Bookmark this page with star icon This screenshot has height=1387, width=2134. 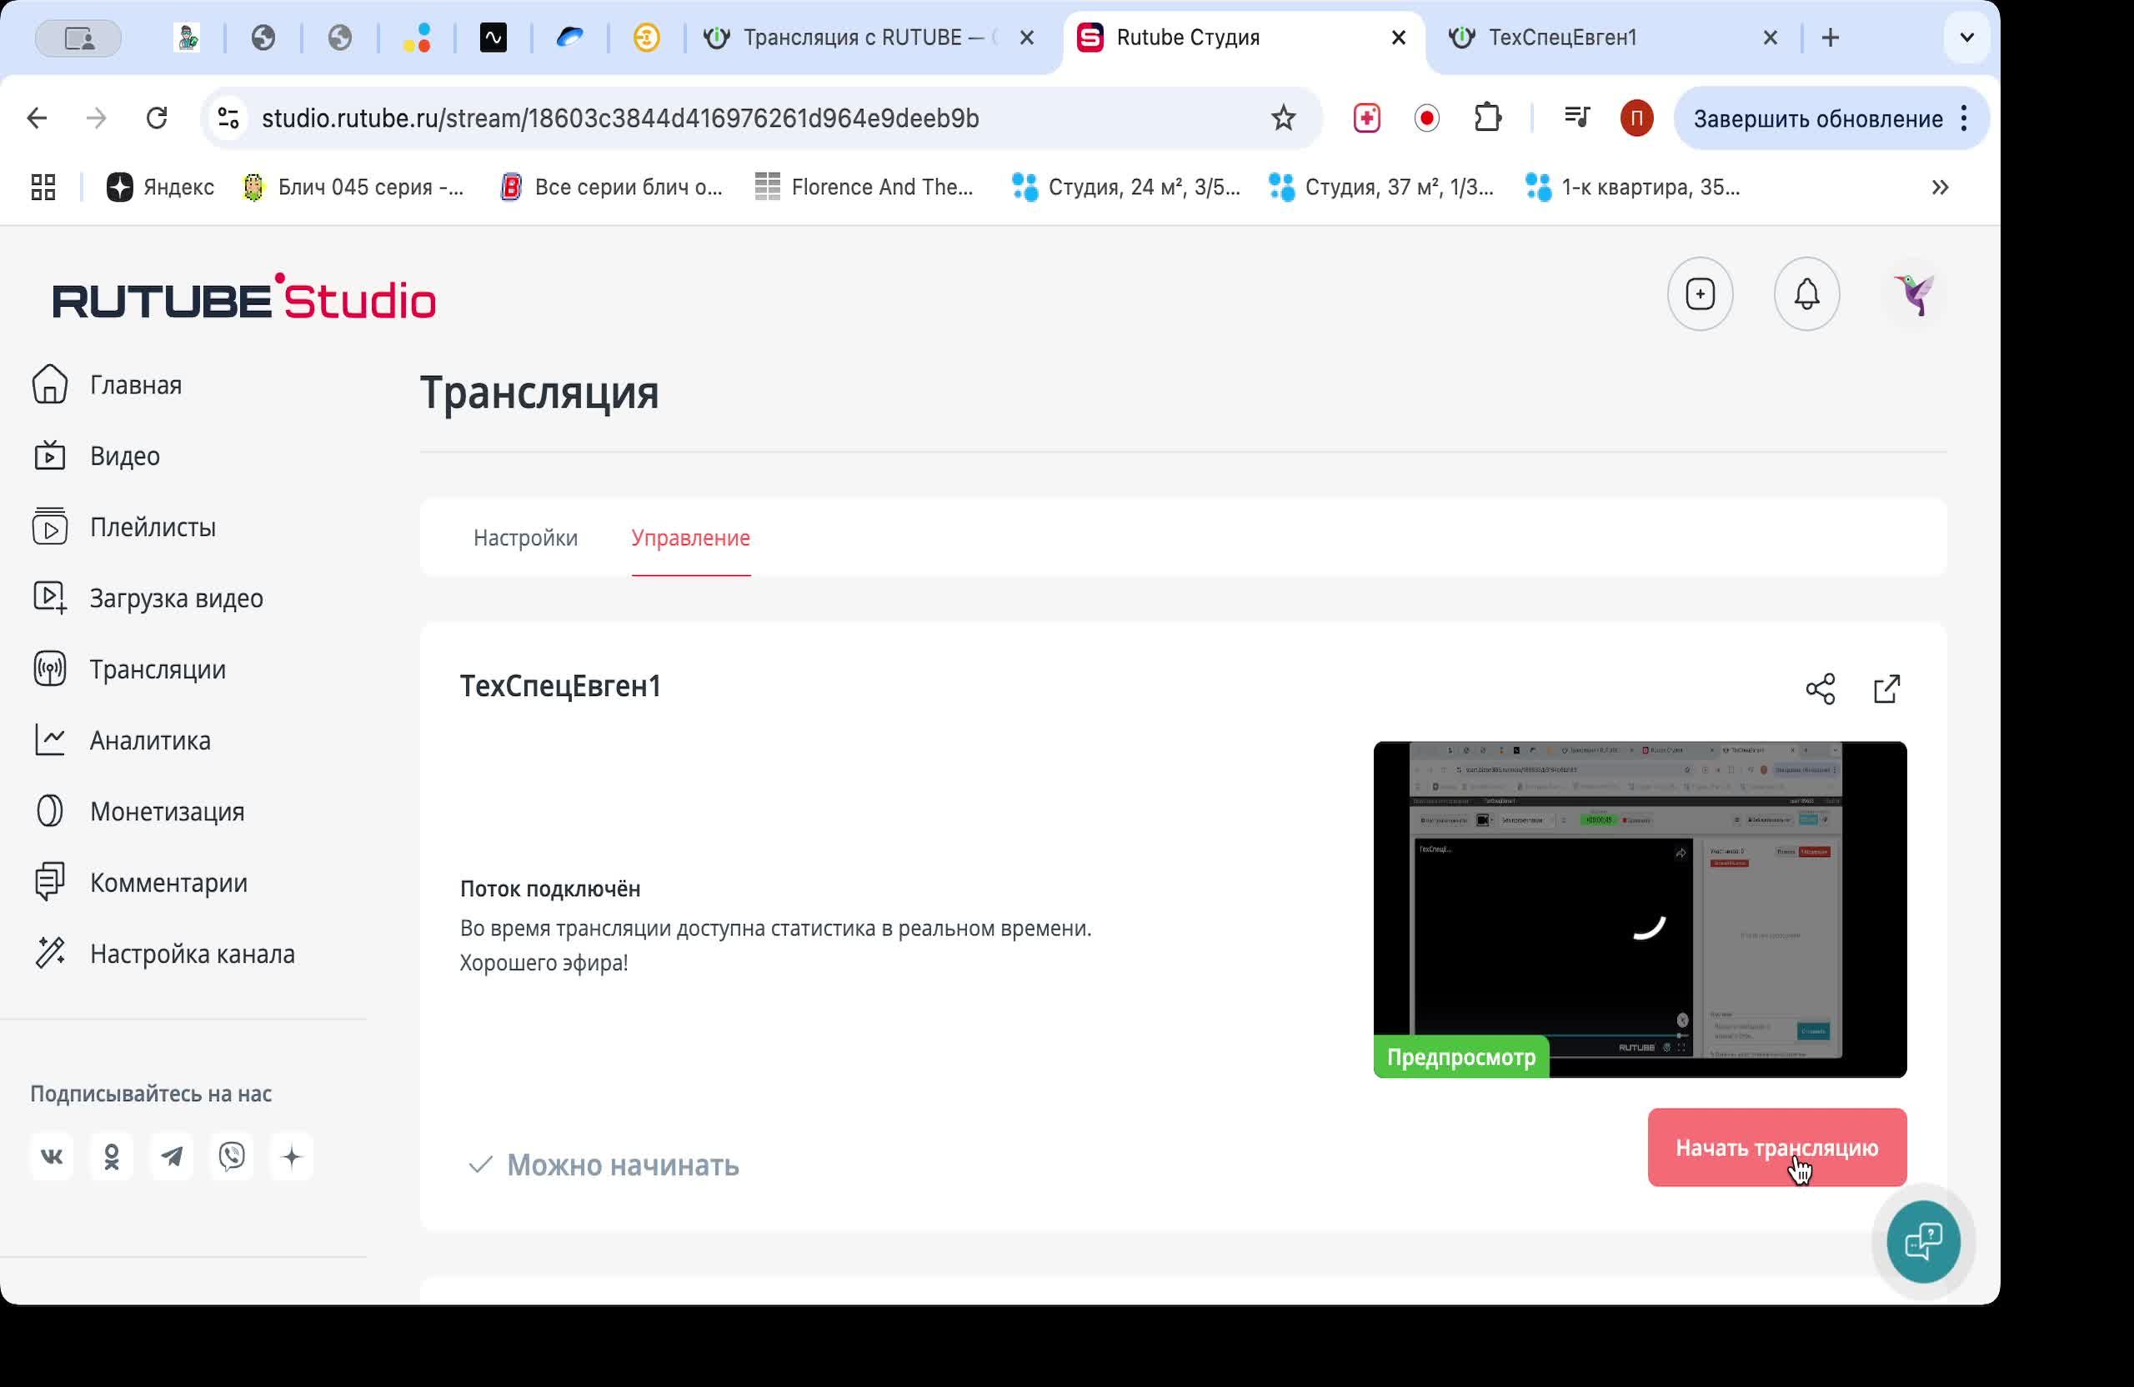(x=1283, y=118)
